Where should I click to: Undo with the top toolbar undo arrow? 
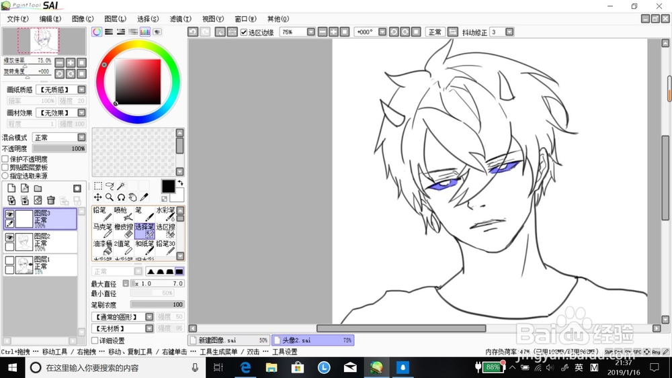(193, 32)
